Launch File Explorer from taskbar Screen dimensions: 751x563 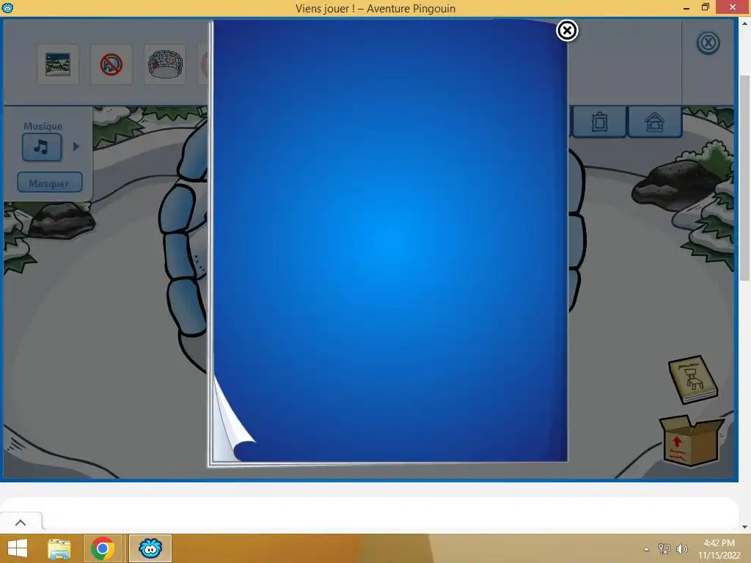59,548
